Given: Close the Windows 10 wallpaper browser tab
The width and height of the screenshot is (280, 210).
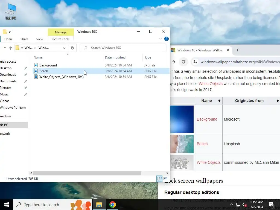Looking at the screenshot, I should tap(228, 50).
